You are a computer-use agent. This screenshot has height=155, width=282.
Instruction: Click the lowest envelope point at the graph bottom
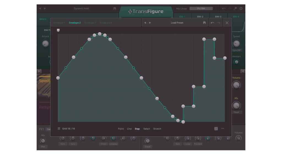pyautogui.click(x=183, y=122)
